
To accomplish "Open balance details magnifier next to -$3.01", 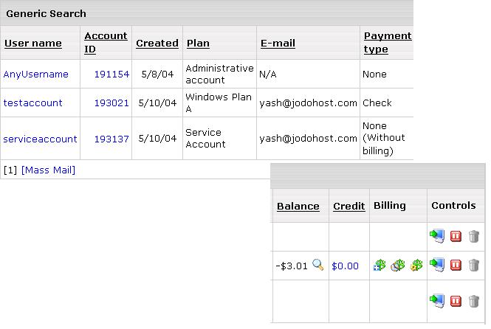I will tap(317, 265).
